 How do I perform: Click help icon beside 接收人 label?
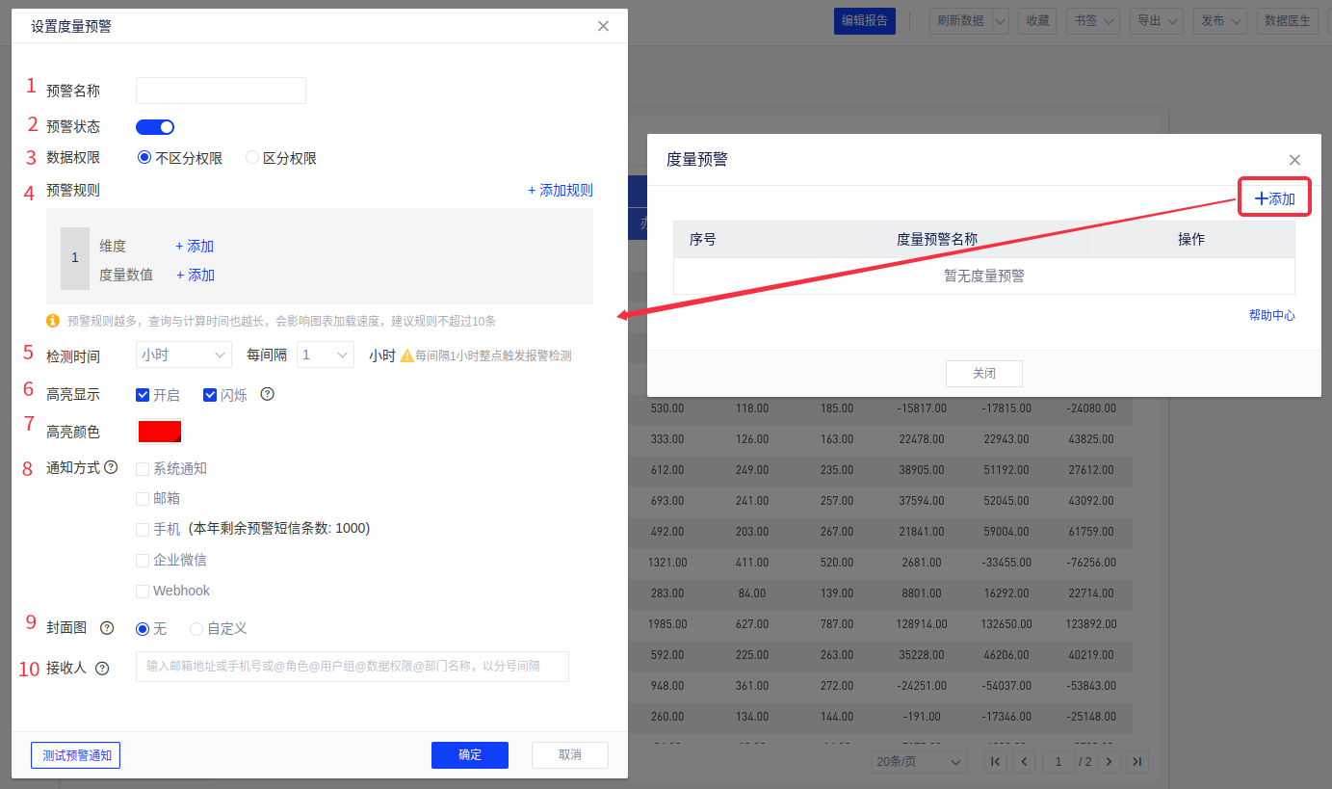point(102,668)
